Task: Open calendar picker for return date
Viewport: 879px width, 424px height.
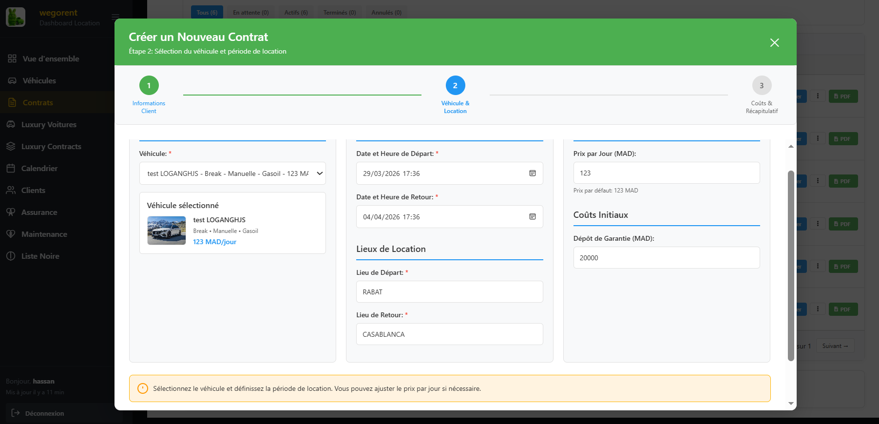Action: click(x=533, y=217)
